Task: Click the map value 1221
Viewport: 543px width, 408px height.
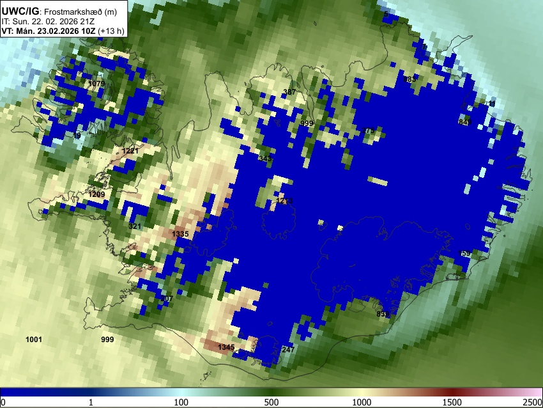Action: pos(130,151)
